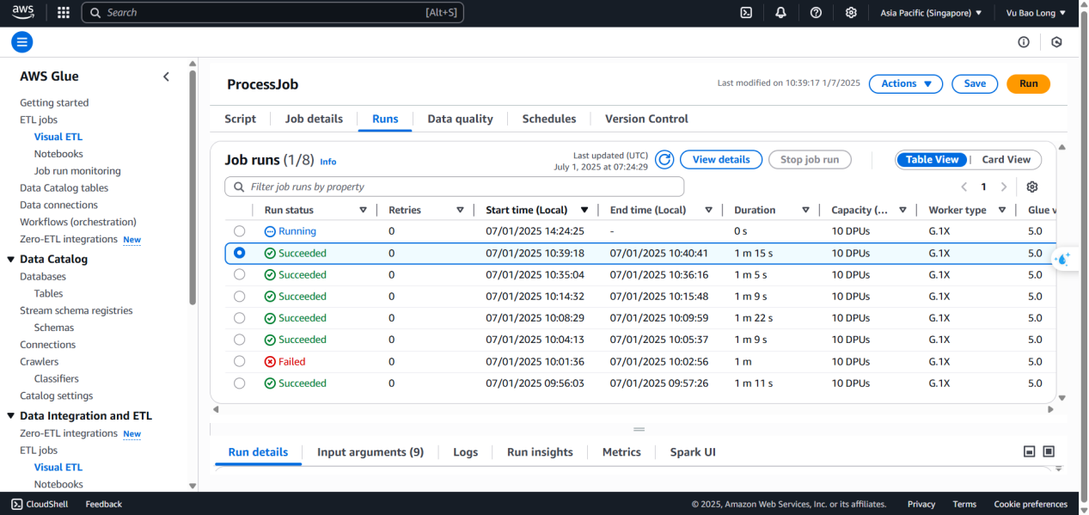This screenshot has width=1089, height=515.
Task: Open the Logs tab
Action: [x=465, y=452]
